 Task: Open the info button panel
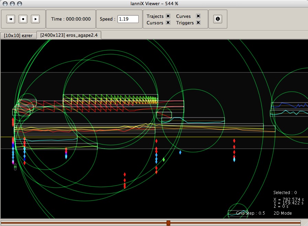pyautogui.click(x=218, y=19)
